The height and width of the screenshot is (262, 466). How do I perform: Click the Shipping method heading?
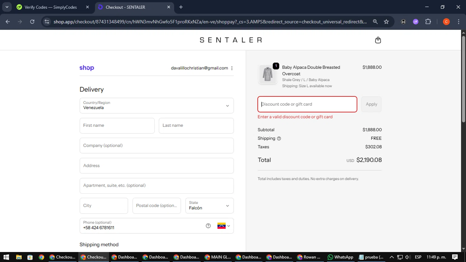(99, 245)
